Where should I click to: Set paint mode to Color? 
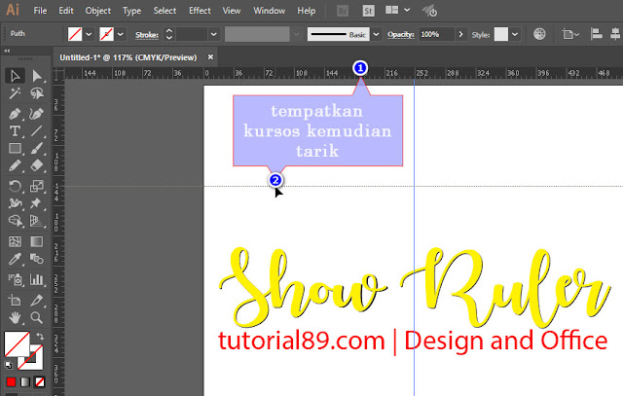click(x=11, y=382)
